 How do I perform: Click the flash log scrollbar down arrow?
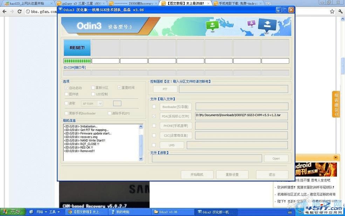pyautogui.click(x=141, y=158)
